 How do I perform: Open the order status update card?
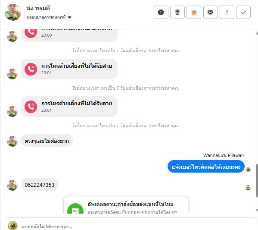pos(125,205)
